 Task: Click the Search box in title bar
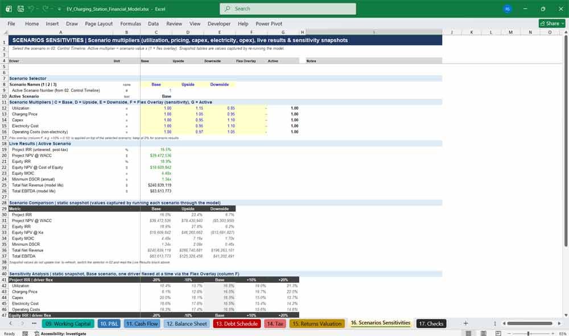tap(288, 9)
